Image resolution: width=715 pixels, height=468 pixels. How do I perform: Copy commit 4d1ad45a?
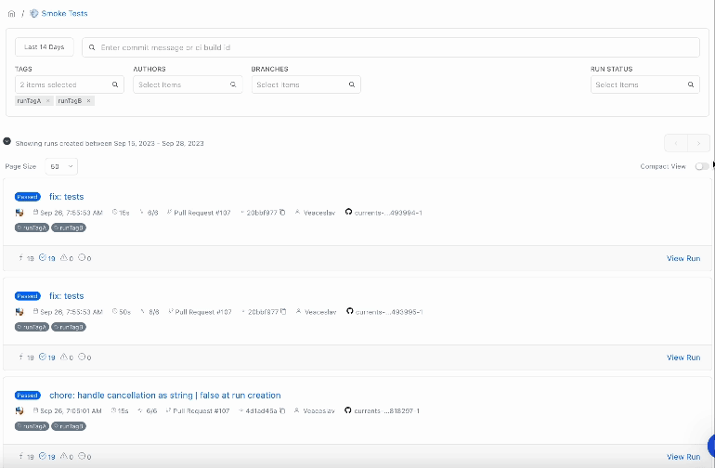(282, 411)
